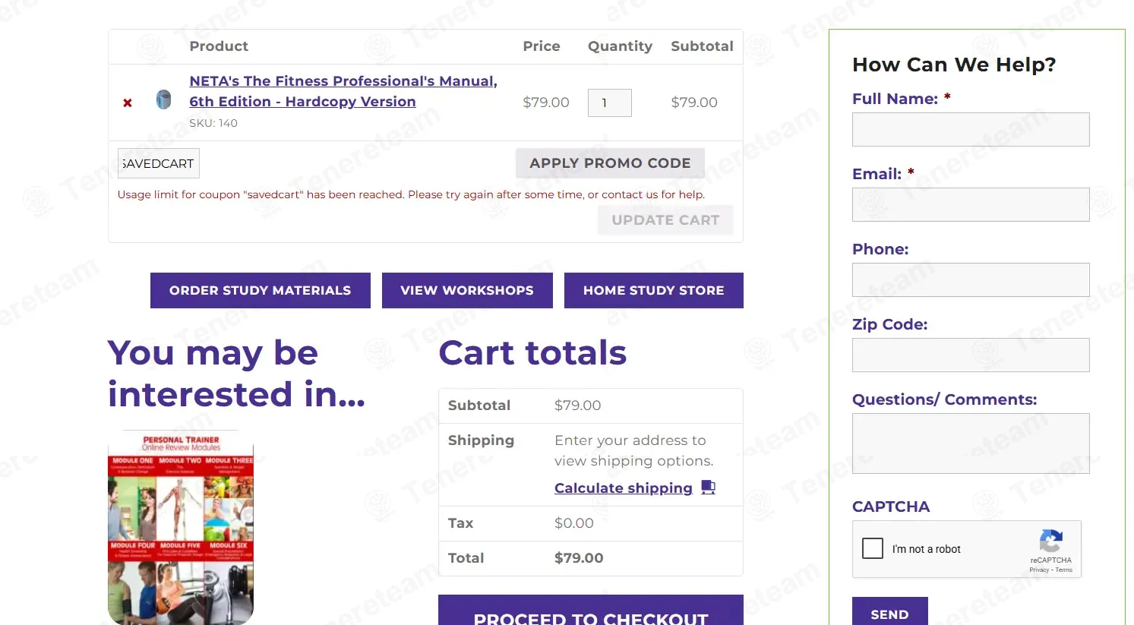Click the reCAPTCHA logo icon
Viewport: 1134px width, 625px height.
pos(1051,541)
